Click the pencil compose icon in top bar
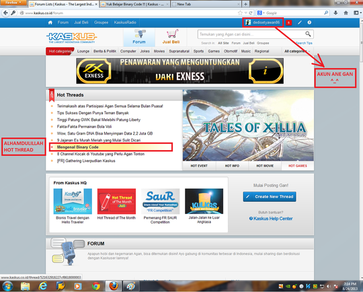 pos(300,22)
